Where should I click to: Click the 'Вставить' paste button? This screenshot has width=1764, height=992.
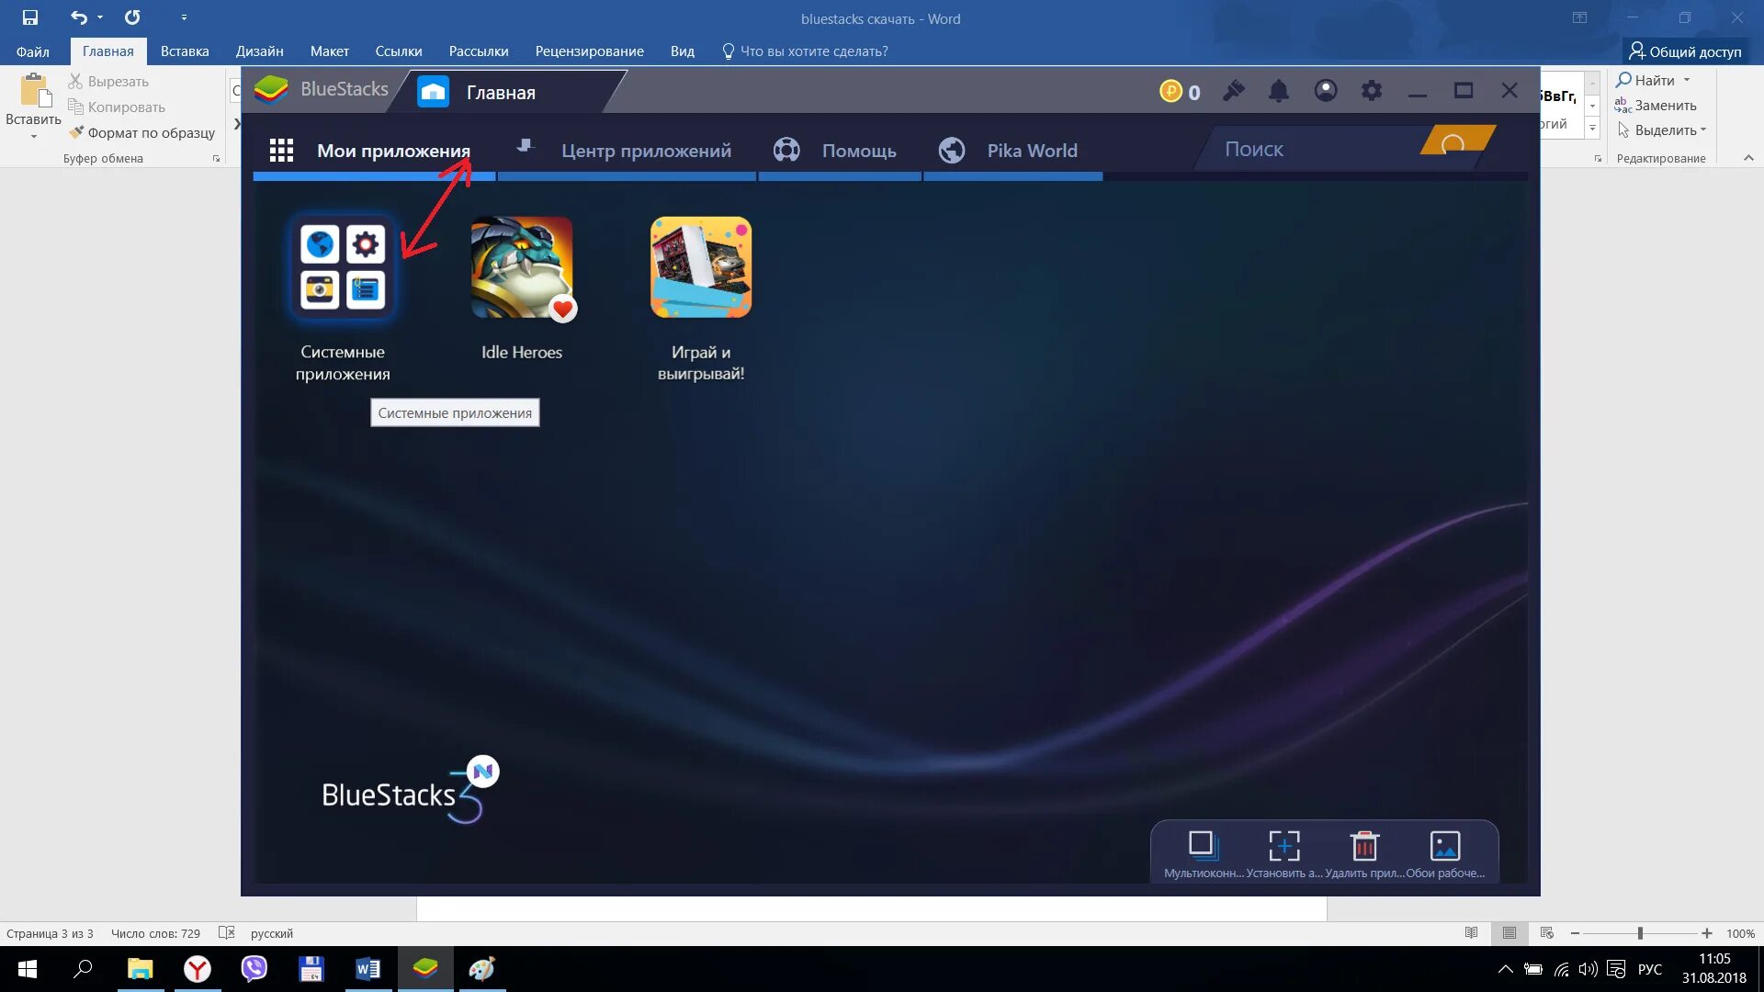[33, 100]
